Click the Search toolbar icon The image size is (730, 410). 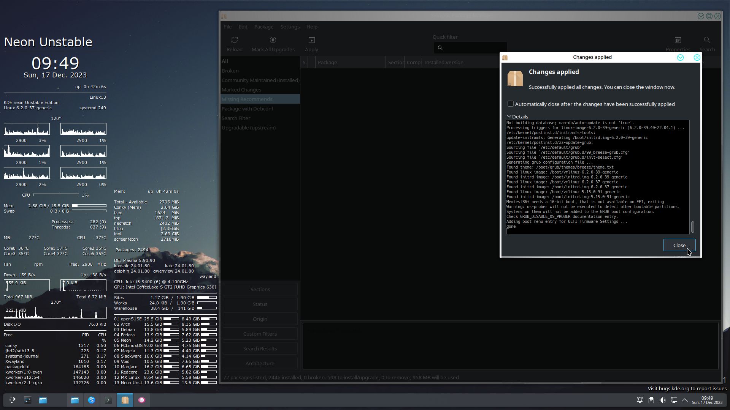coord(706,40)
